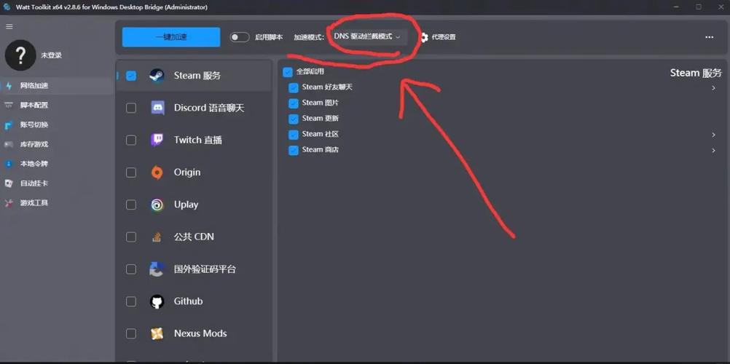Open proxy settings gear icon
This screenshot has width=730, height=364.
[x=424, y=37]
